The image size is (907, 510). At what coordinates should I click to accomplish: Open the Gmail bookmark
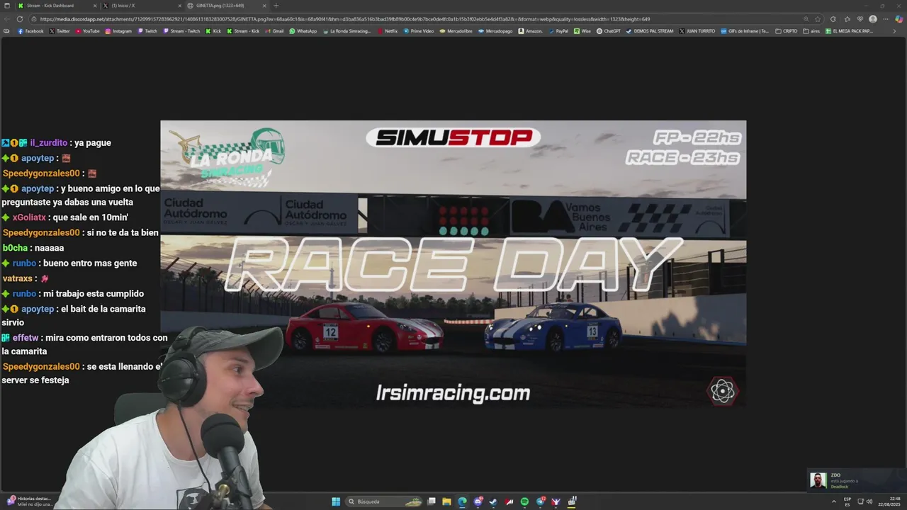click(x=274, y=31)
